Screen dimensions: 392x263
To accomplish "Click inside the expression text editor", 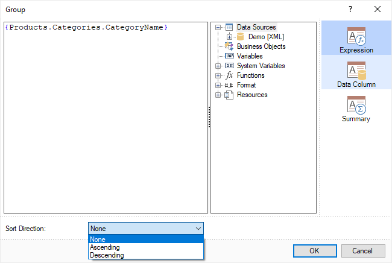I will click(x=106, y=121).
